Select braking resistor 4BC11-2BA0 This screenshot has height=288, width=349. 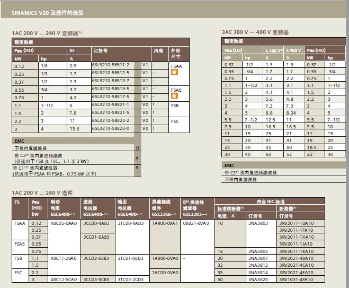(x=64, y=258)
